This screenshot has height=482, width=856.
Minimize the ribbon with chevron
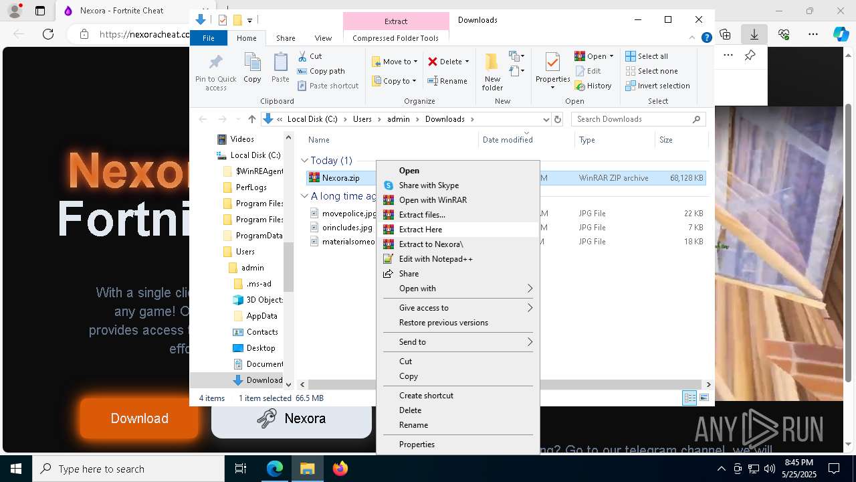click(693, 38)
